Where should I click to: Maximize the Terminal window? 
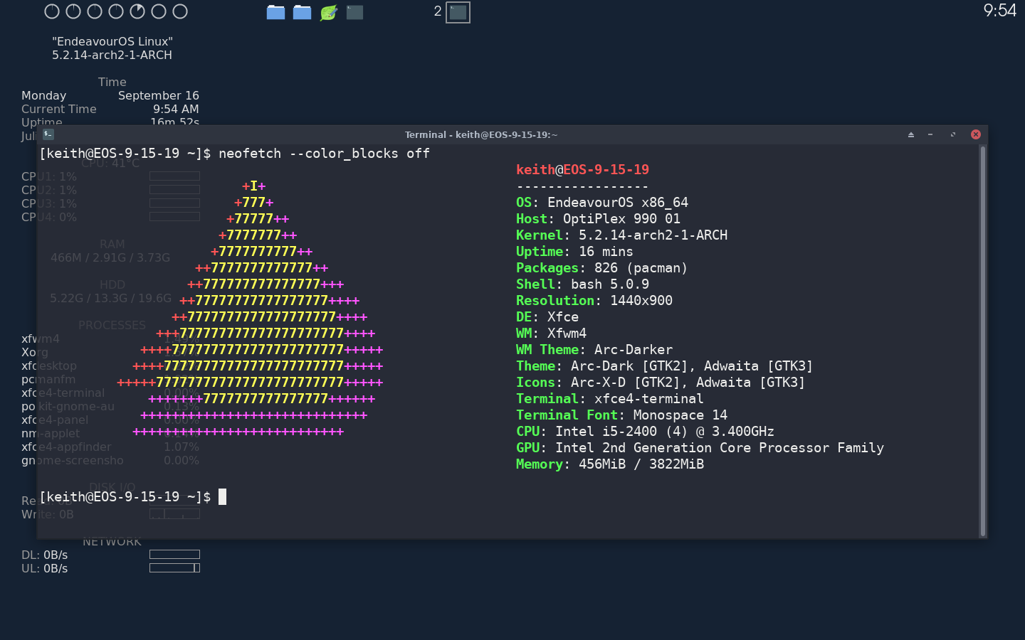(953, 134)
